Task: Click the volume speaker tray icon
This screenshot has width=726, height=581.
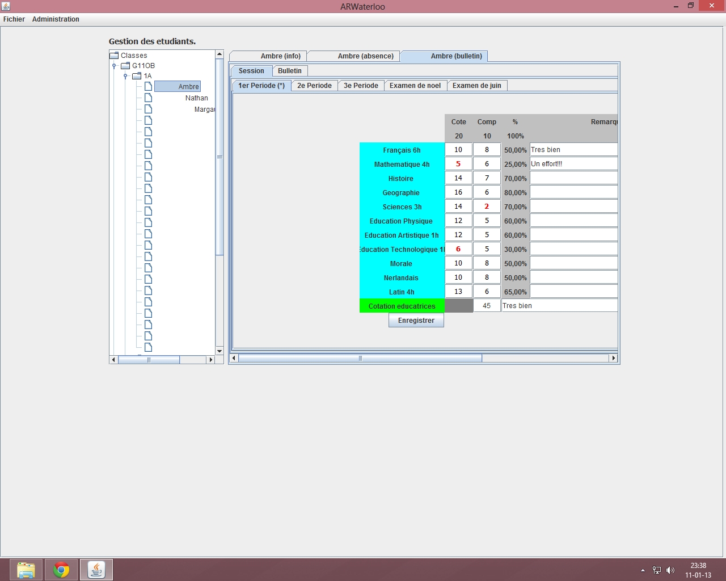Action: coord(670,570)
